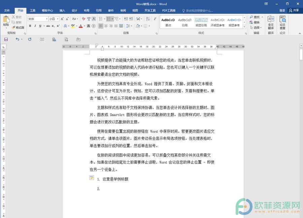Open the font size dropdown (小四)

58,19
